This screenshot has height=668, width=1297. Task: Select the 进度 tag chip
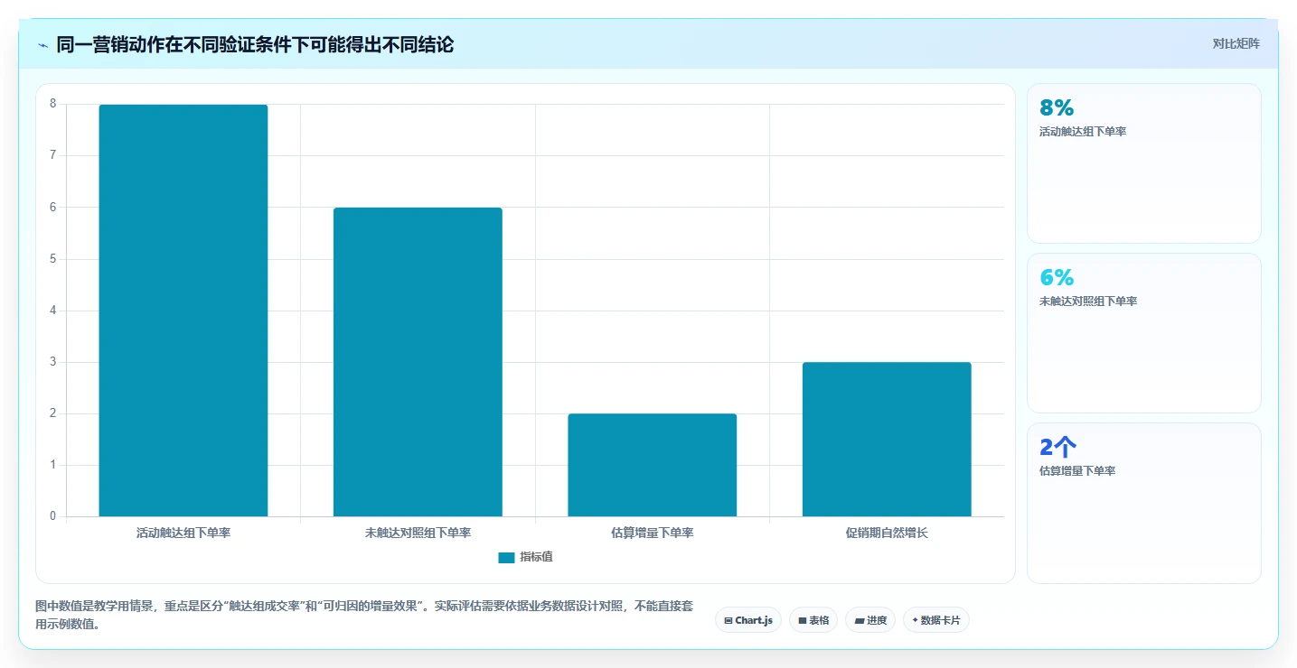click(870, 620)
